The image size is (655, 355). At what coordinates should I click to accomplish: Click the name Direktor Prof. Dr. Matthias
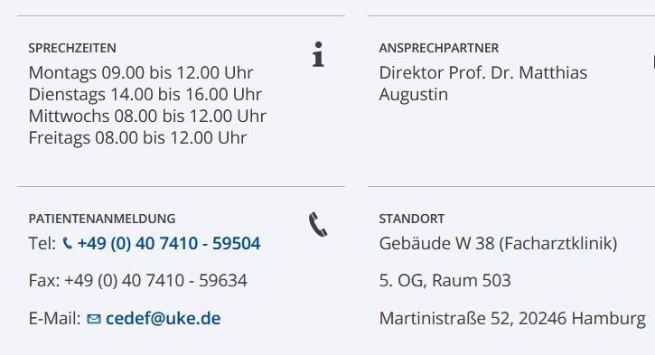(x=483, y=72)
